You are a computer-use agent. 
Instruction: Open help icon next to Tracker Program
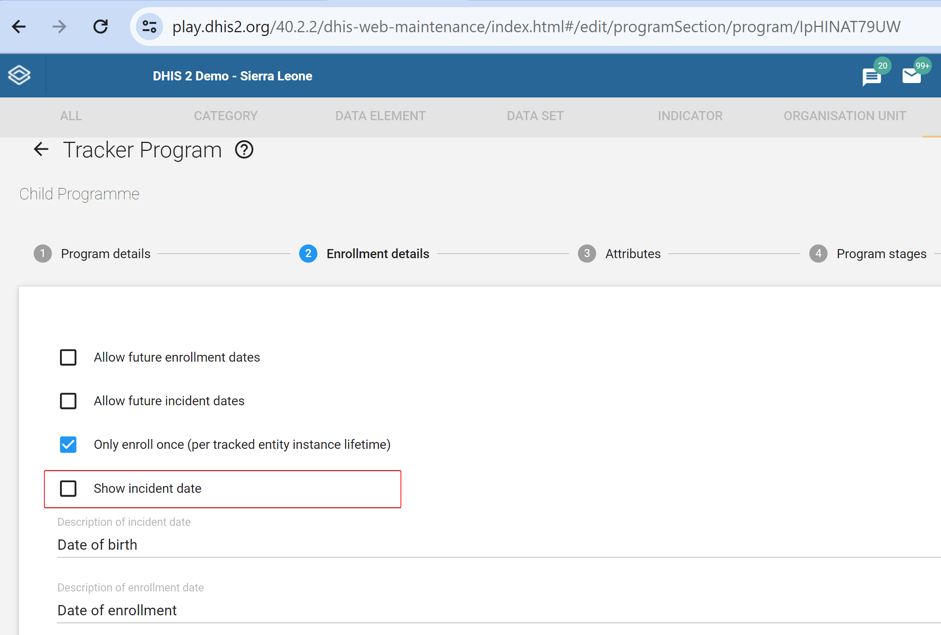click(244, 150)
